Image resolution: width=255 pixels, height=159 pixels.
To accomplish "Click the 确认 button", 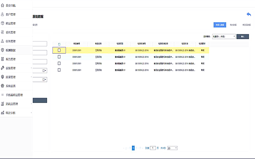I will [243, 37].
